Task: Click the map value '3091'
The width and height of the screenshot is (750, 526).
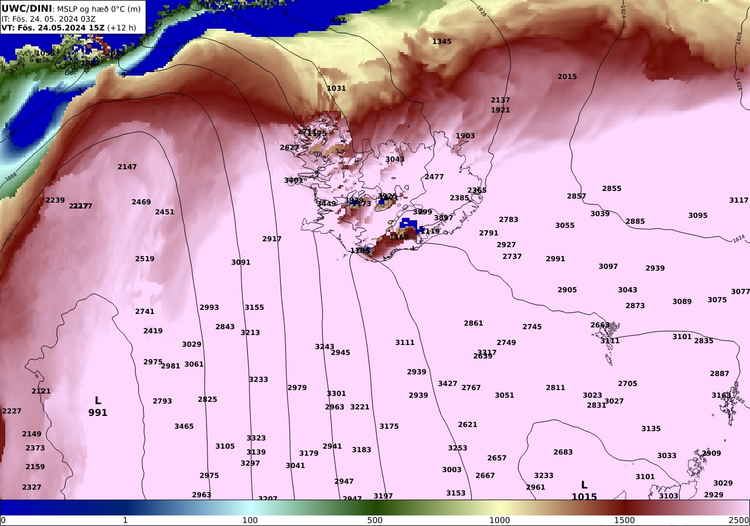Action: [x=241, y=262]
